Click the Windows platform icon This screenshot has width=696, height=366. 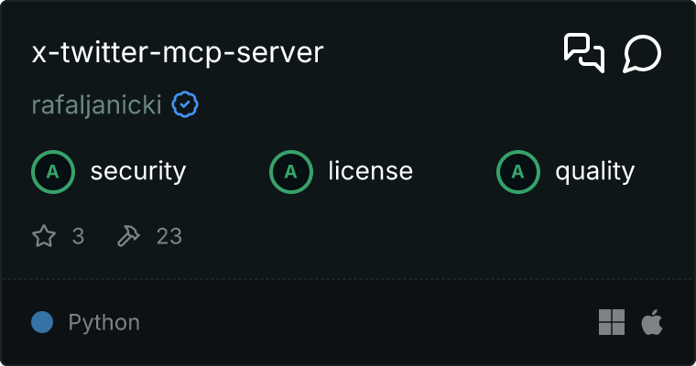tap(611, 322)
